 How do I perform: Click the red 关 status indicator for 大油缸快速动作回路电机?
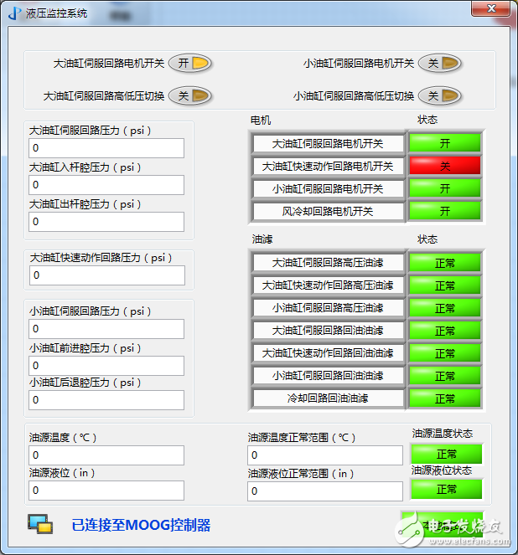444,166
